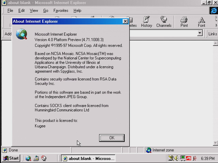
Task: Launch Internet Explorer from Quick Launch
Action: click(x=28, y=158)
